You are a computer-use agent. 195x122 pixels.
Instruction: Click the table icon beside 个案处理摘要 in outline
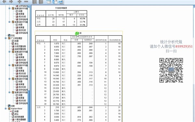pyautogui.click(x=13, y=119)
